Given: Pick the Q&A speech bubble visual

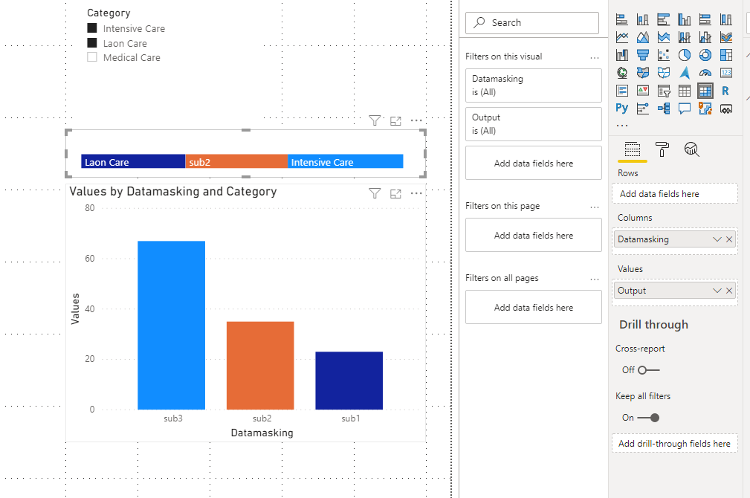Looking at the screenshot, I should (x=685, y=109).
